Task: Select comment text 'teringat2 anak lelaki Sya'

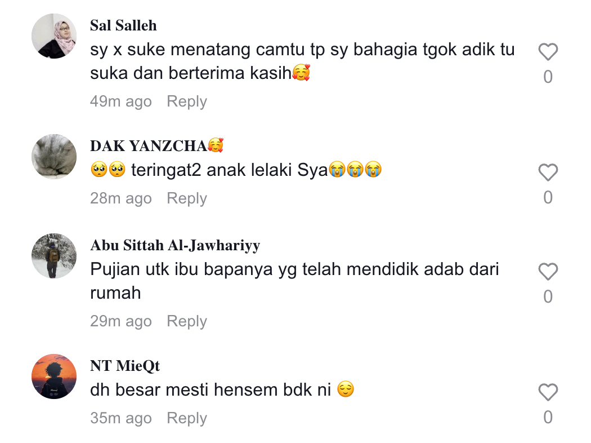Action: pyautogui.click(x=230, y=170)
